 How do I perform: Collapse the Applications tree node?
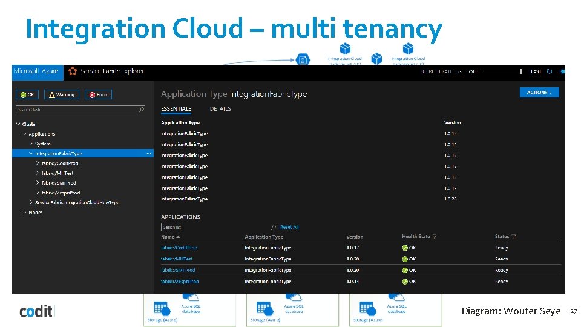[24, 134]
